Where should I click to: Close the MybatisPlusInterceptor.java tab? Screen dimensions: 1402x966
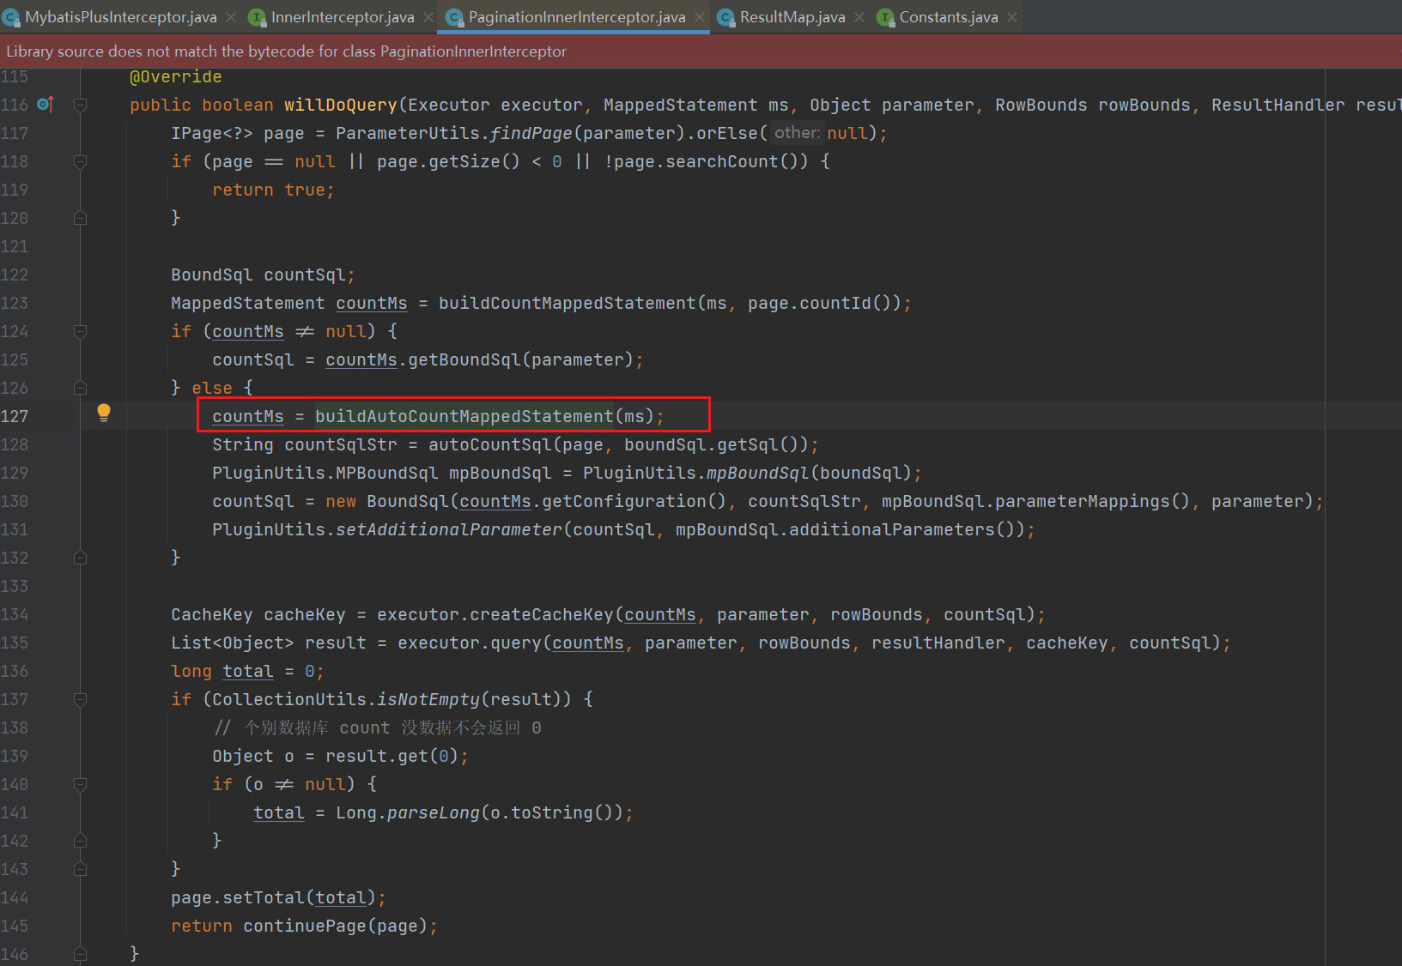click(231, 17)
